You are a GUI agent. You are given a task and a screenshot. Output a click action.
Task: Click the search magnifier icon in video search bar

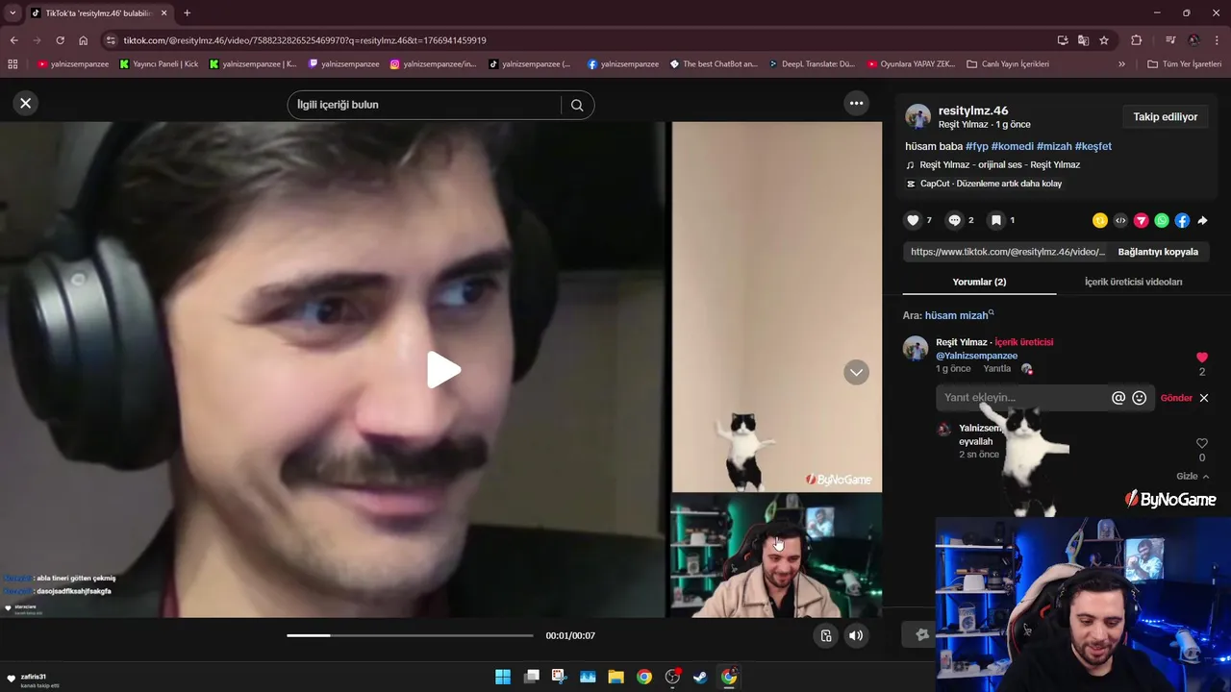tap(577, 105)
